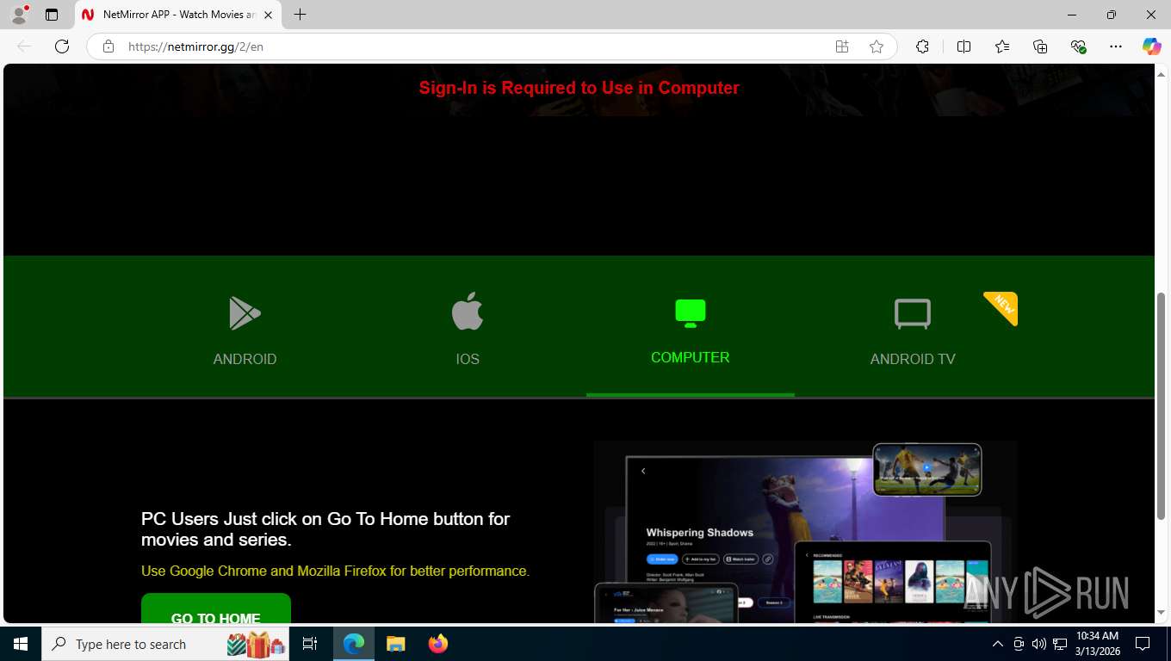Click the GO TO HOME button

216,608
